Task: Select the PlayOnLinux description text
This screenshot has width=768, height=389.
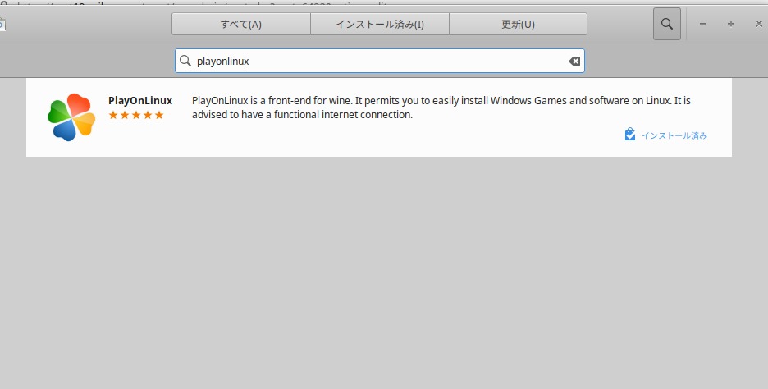Action: pyautogui.click(x=441, y=108)
